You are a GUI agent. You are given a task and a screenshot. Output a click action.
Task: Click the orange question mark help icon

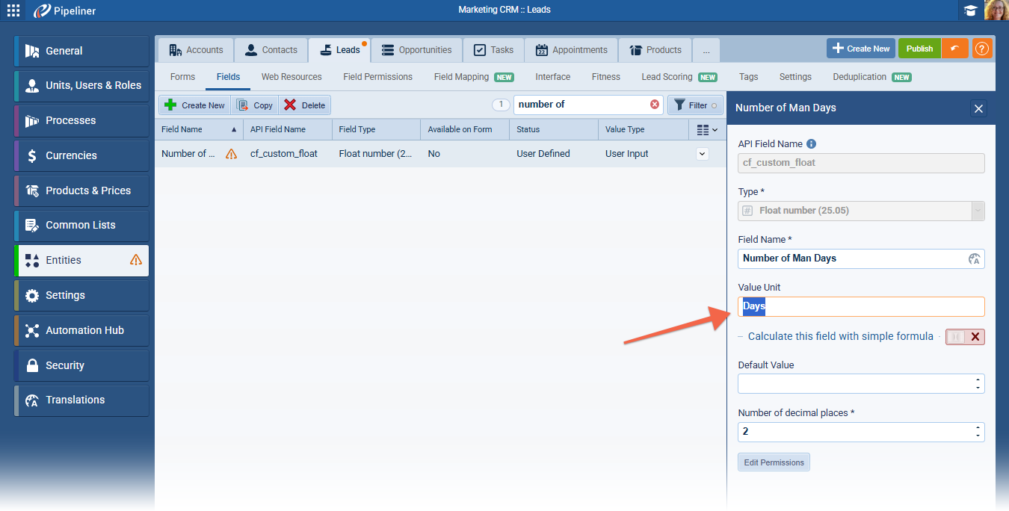click(982, 49)
